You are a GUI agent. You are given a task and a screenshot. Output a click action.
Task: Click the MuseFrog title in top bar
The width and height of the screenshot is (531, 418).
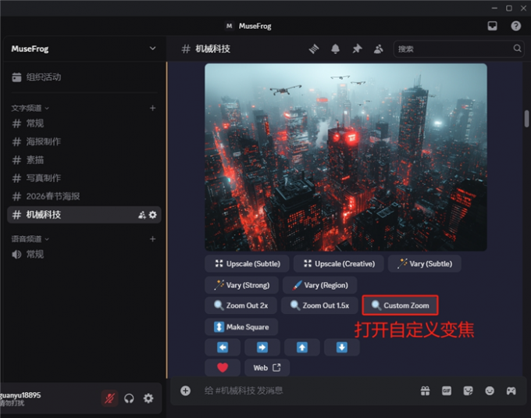point(255,26)
